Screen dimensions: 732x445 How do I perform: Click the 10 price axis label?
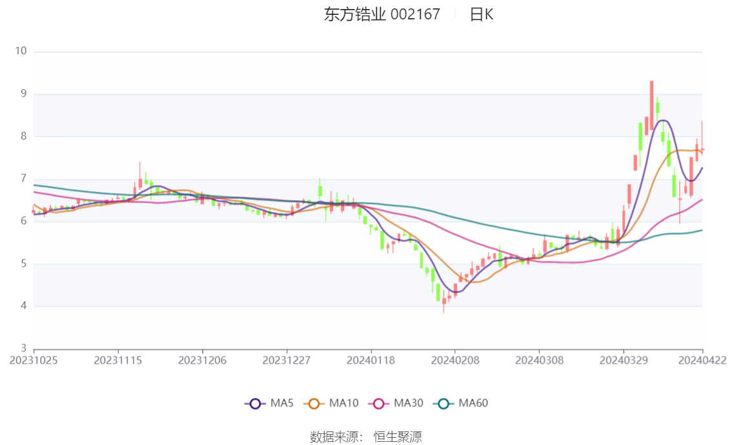(x=21, y=51)
